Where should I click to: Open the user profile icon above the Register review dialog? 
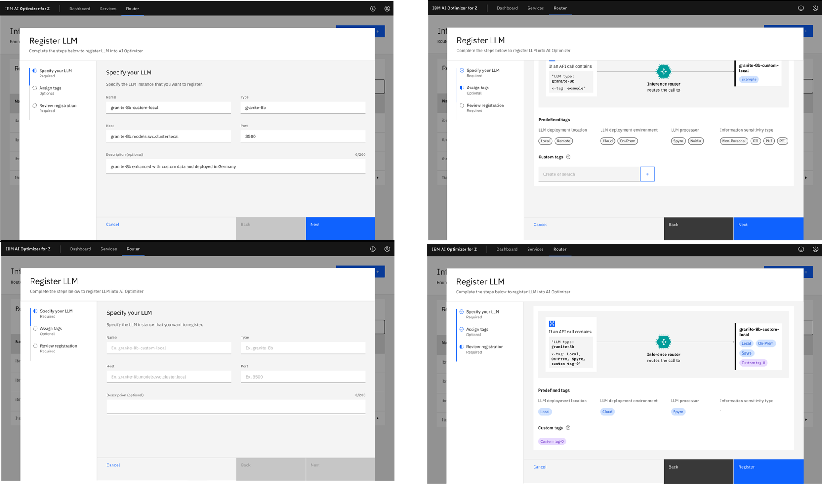click(815, 249)
